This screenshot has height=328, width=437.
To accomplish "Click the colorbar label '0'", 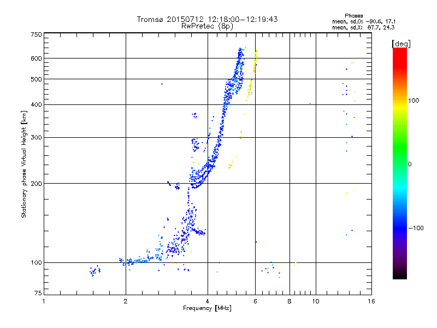I will coord(410,165).
